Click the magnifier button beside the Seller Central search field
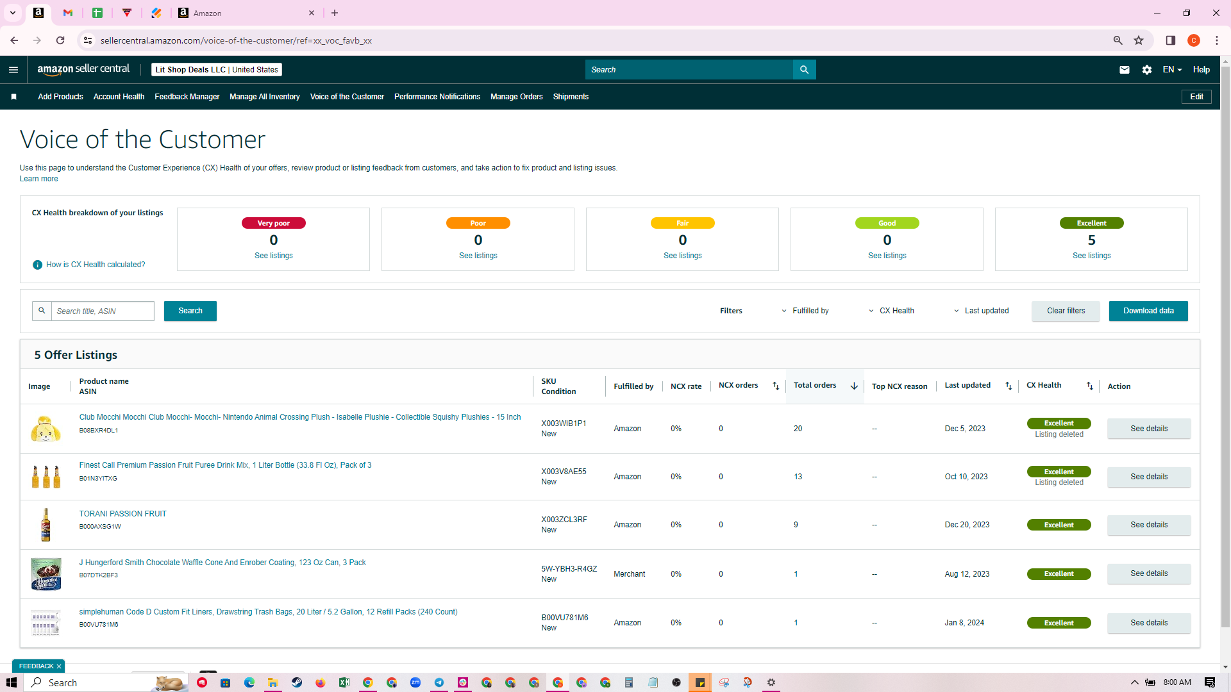 coord(804,70)
